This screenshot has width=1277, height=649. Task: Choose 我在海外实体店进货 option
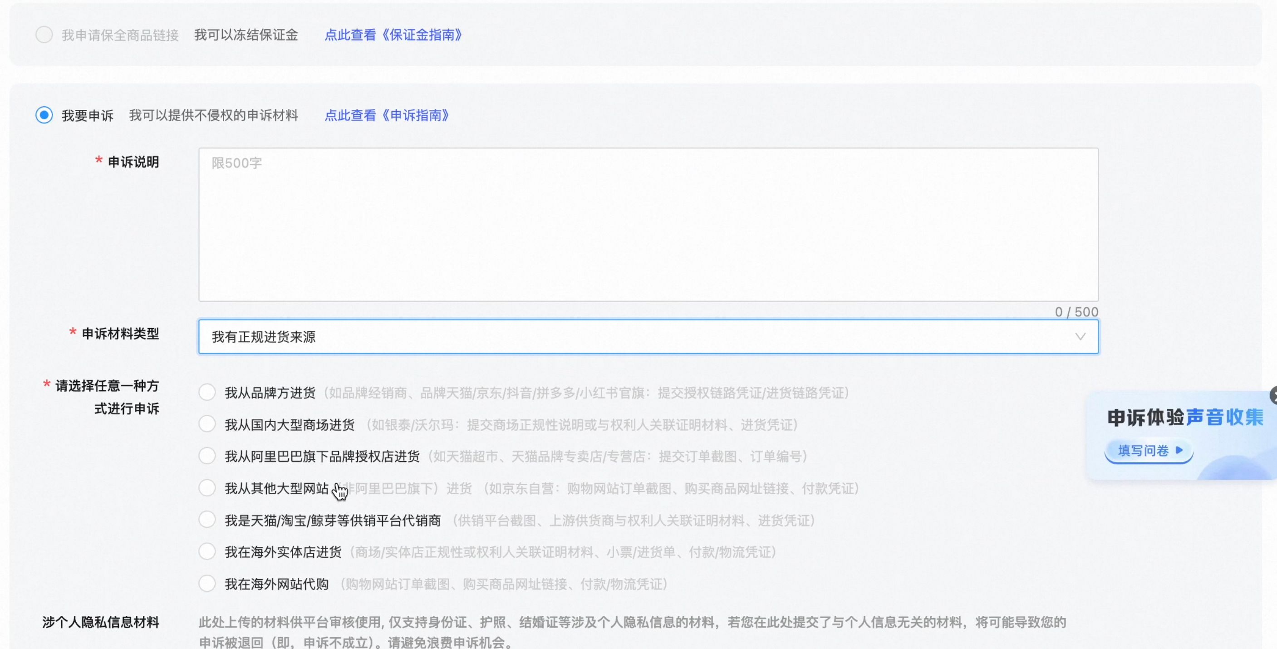coord(207,551)
